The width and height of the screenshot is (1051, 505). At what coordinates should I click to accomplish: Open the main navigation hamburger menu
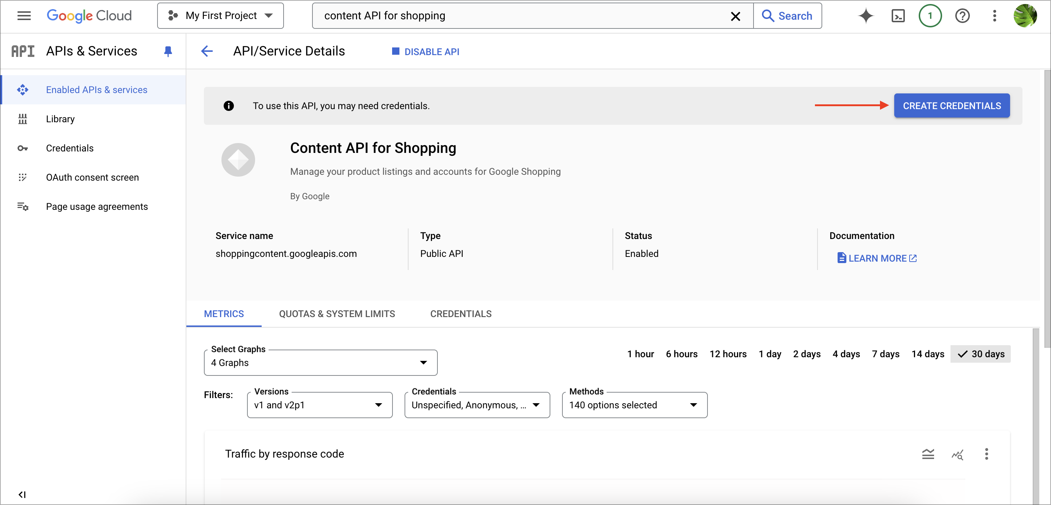pyautogui.click(x=24, y=16)
